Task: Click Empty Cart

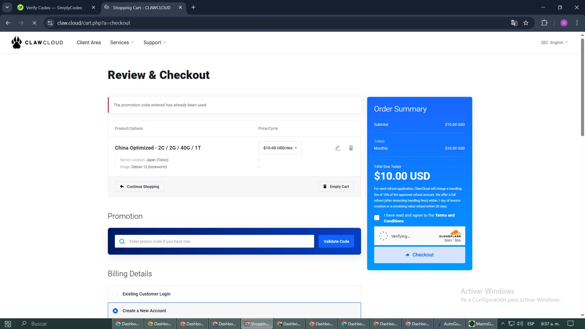Action: [336, 187]
